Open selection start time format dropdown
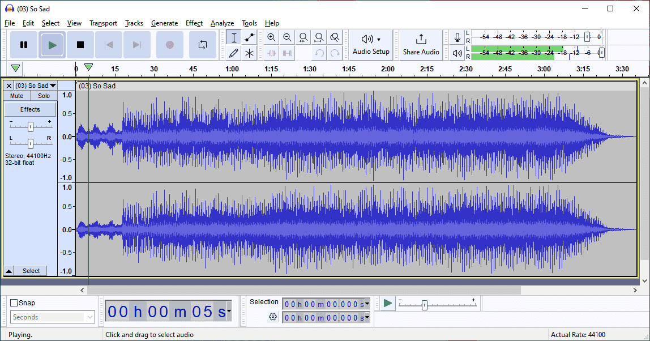The width and height of the screenshot is (650, 341). pos(367,304)
